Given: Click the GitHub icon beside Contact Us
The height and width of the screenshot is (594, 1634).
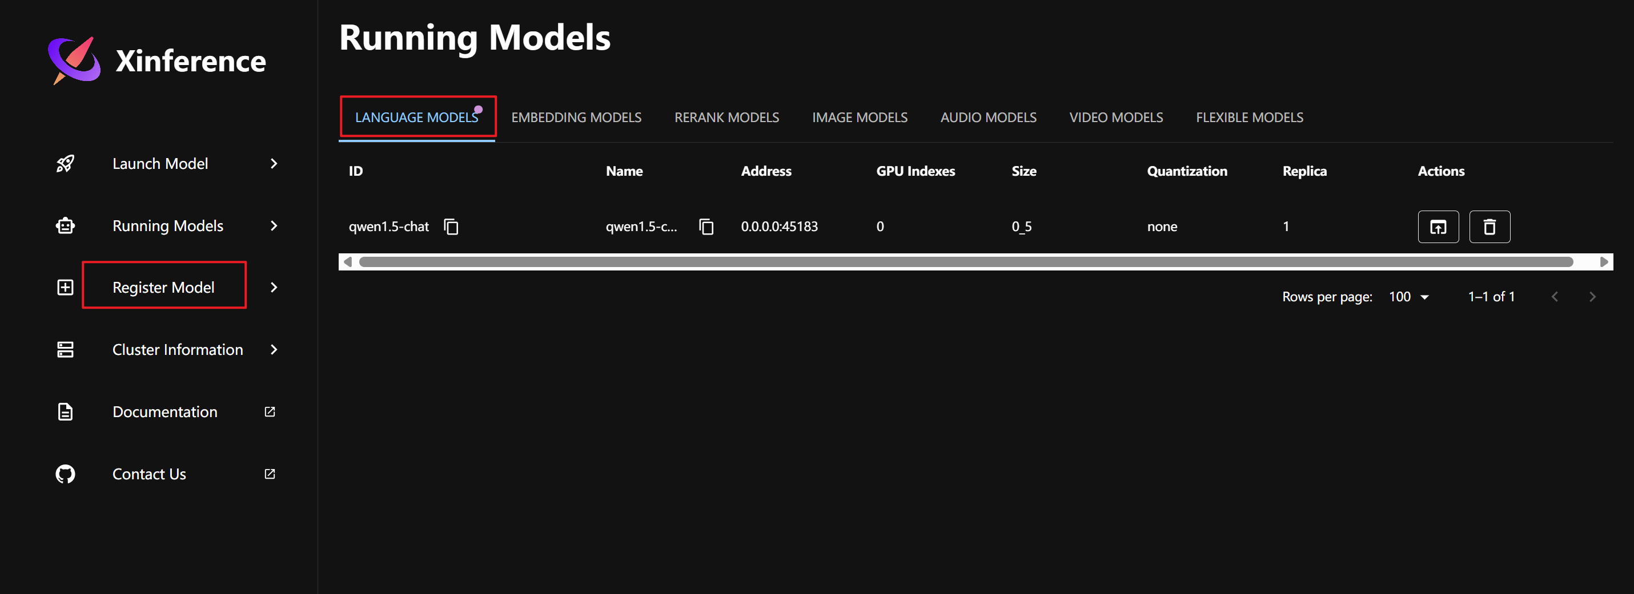Looking at the screenshot, I should click(x=65, y=474).
